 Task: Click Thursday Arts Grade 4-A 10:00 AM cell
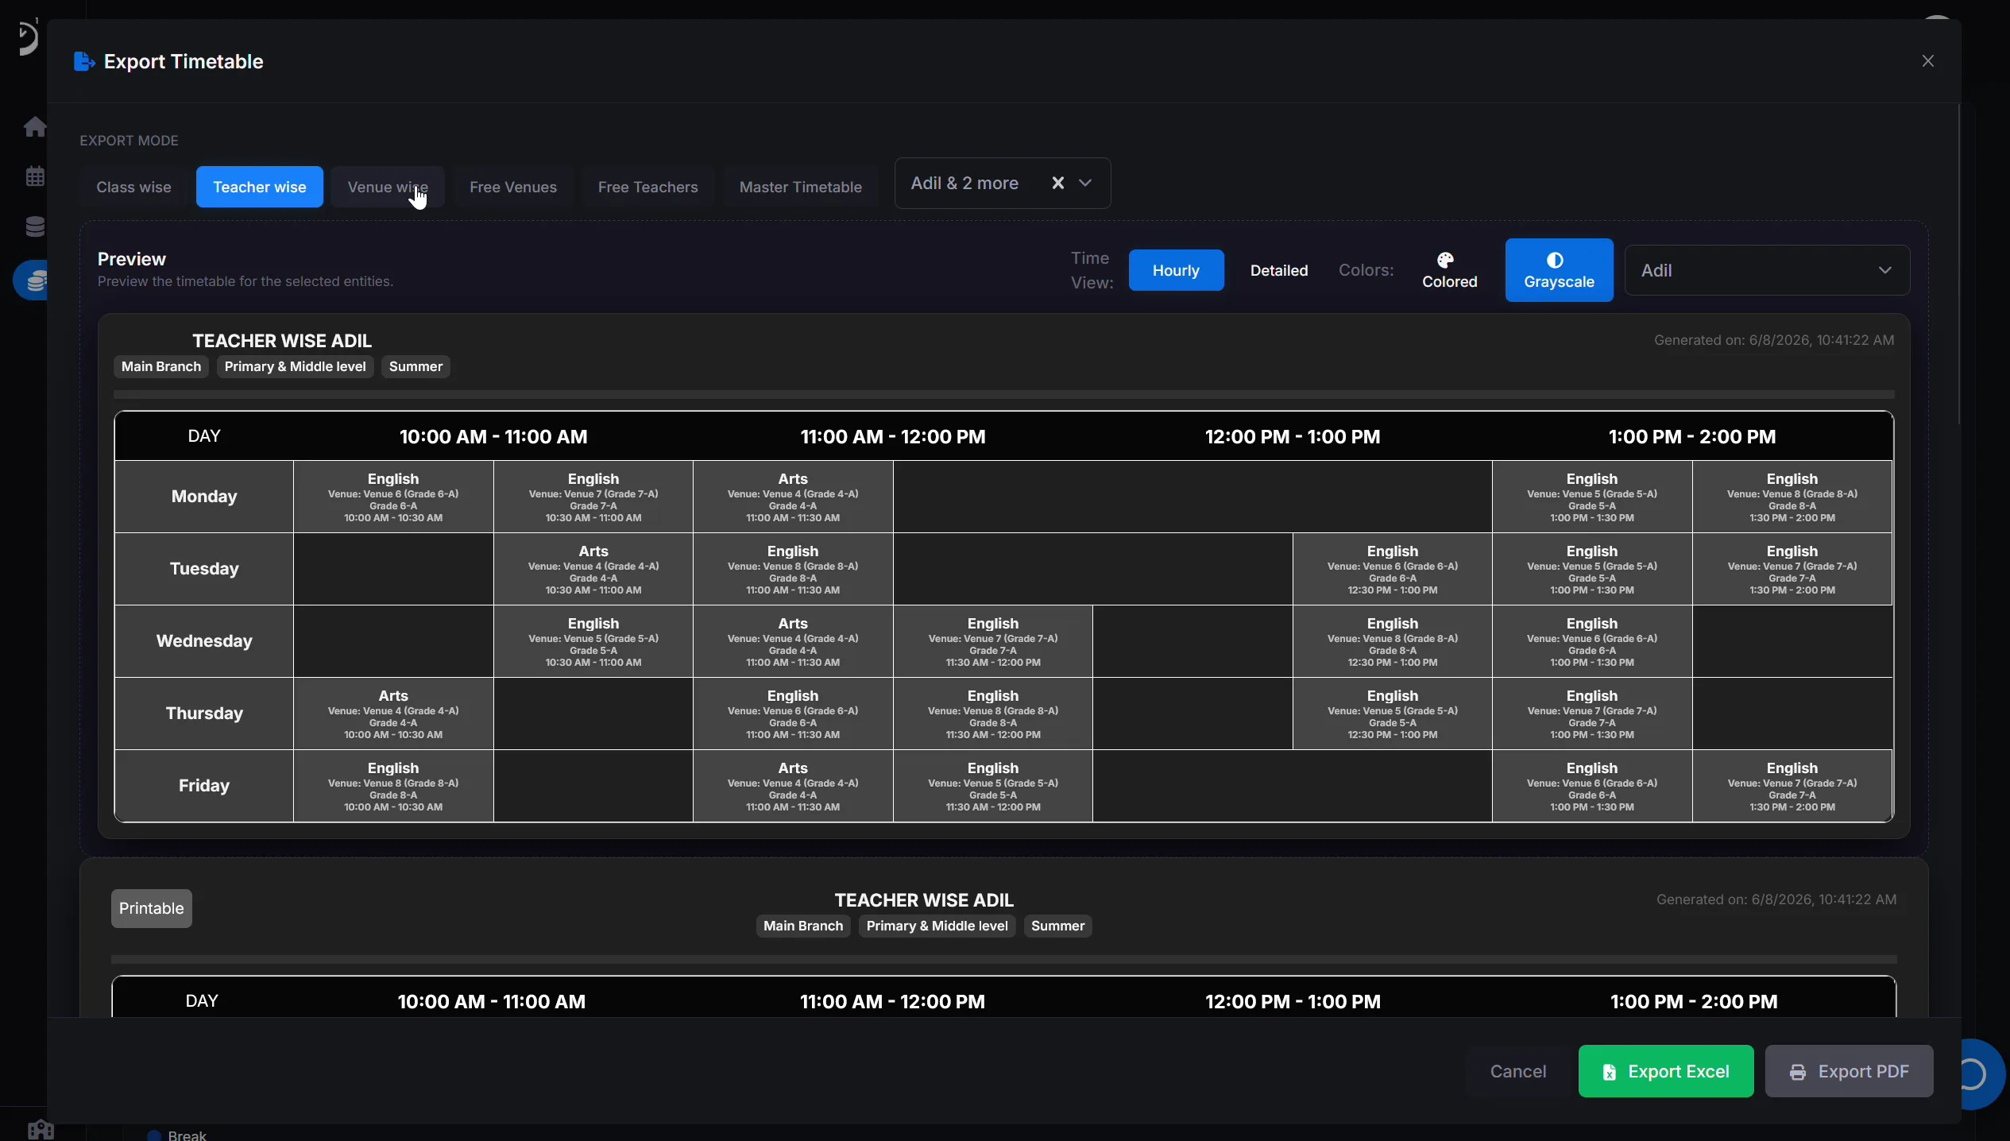tap(393, 714)
